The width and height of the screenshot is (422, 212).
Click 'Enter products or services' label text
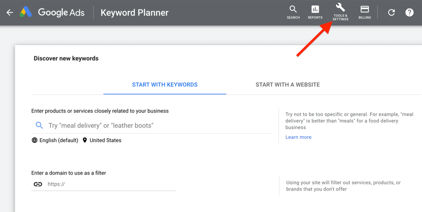click(100, 111)
